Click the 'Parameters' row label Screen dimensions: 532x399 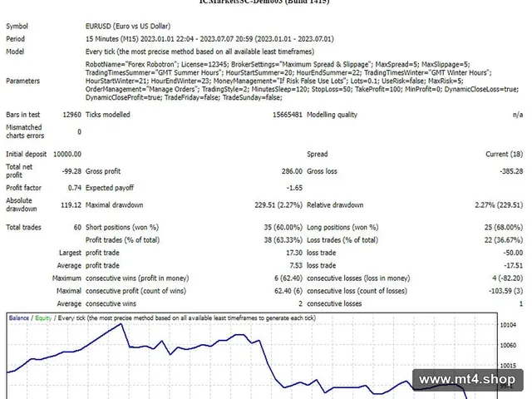click(22, 81)
